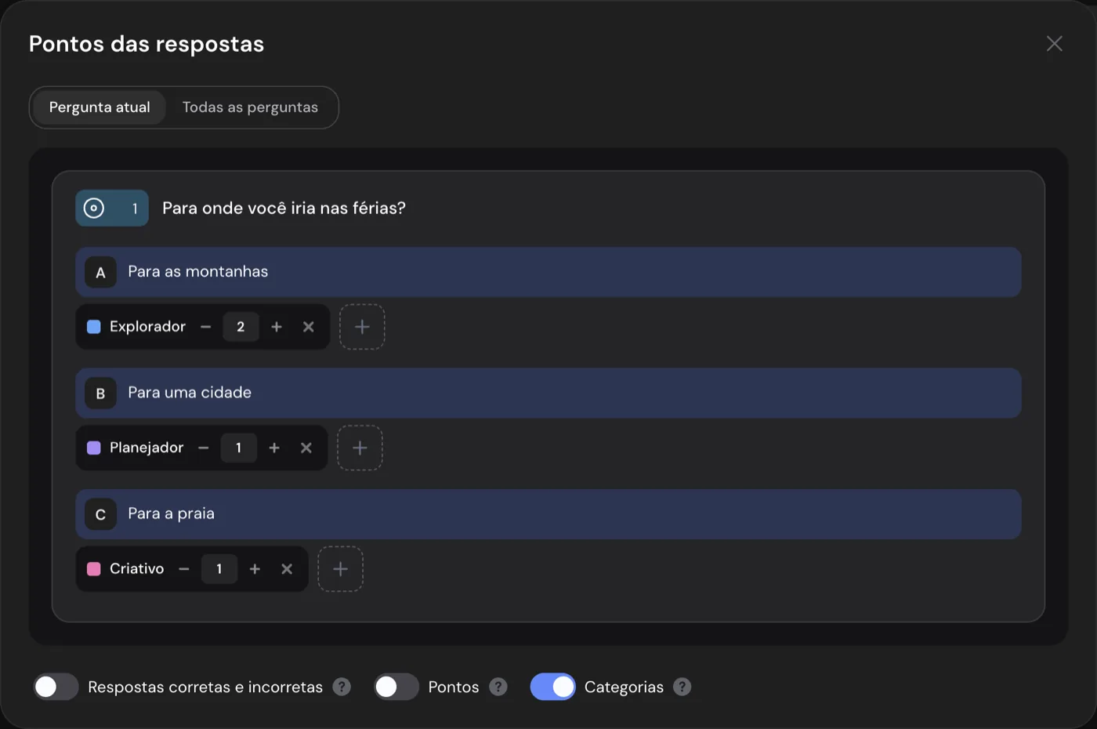Click the Criativo points value field
The height and width of the screenshot is (729, 1097).
(219, 569)
